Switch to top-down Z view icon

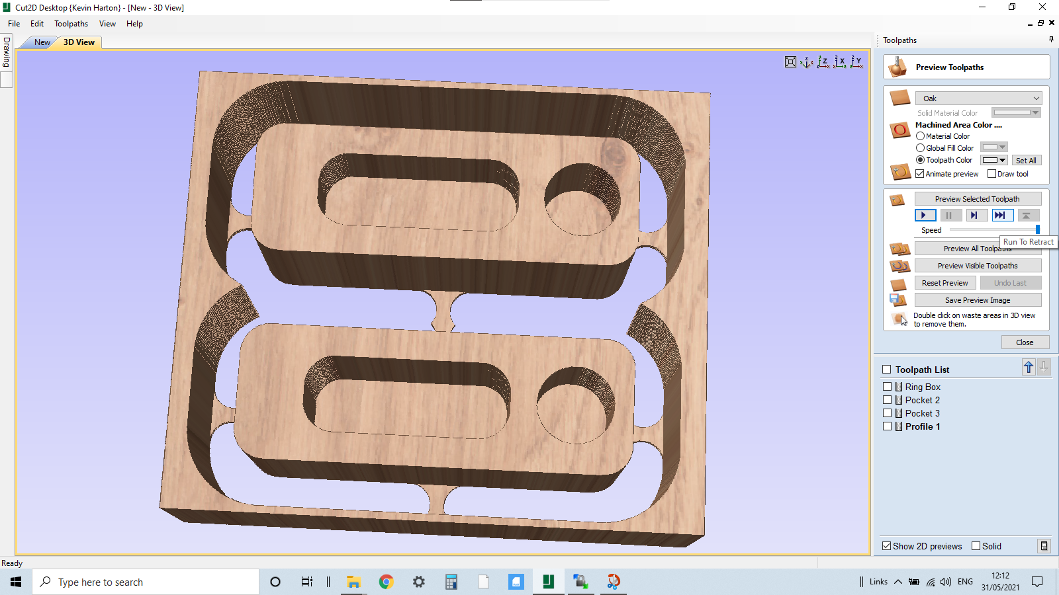tap(823, 61)
